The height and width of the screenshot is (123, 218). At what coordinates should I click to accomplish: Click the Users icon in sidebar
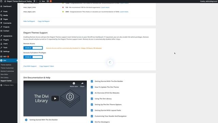click(1, 44)
